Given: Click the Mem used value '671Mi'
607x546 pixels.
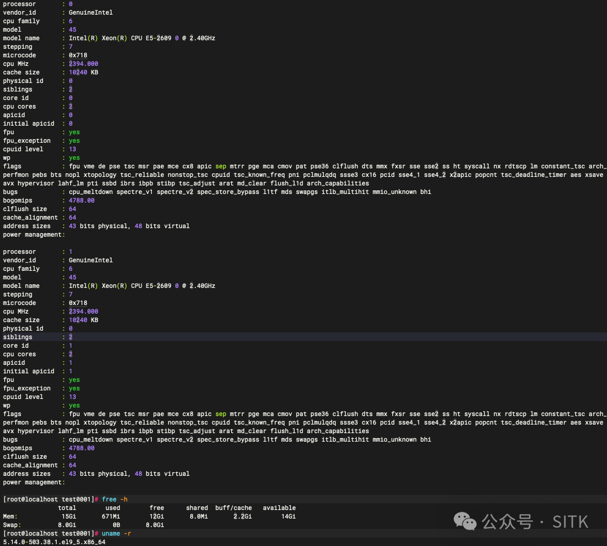Looking at the screenshot, I should pyautogui.click(x=111, y=516).
